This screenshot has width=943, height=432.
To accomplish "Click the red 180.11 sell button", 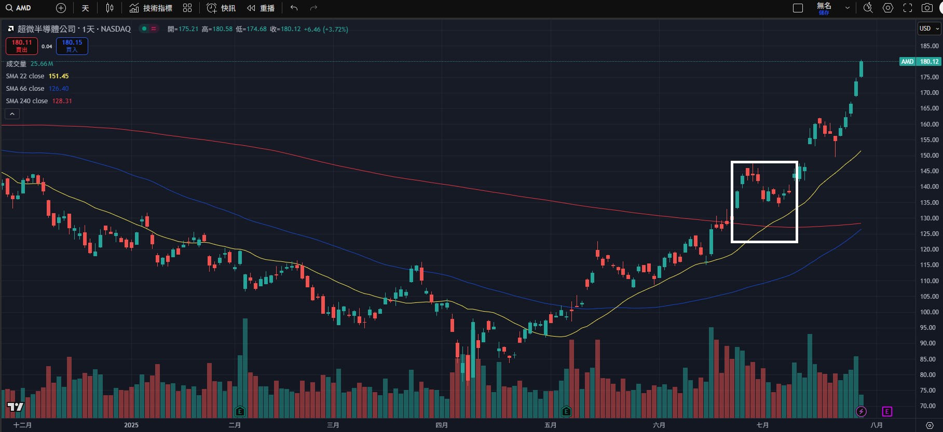I will [x=21, y=46].
